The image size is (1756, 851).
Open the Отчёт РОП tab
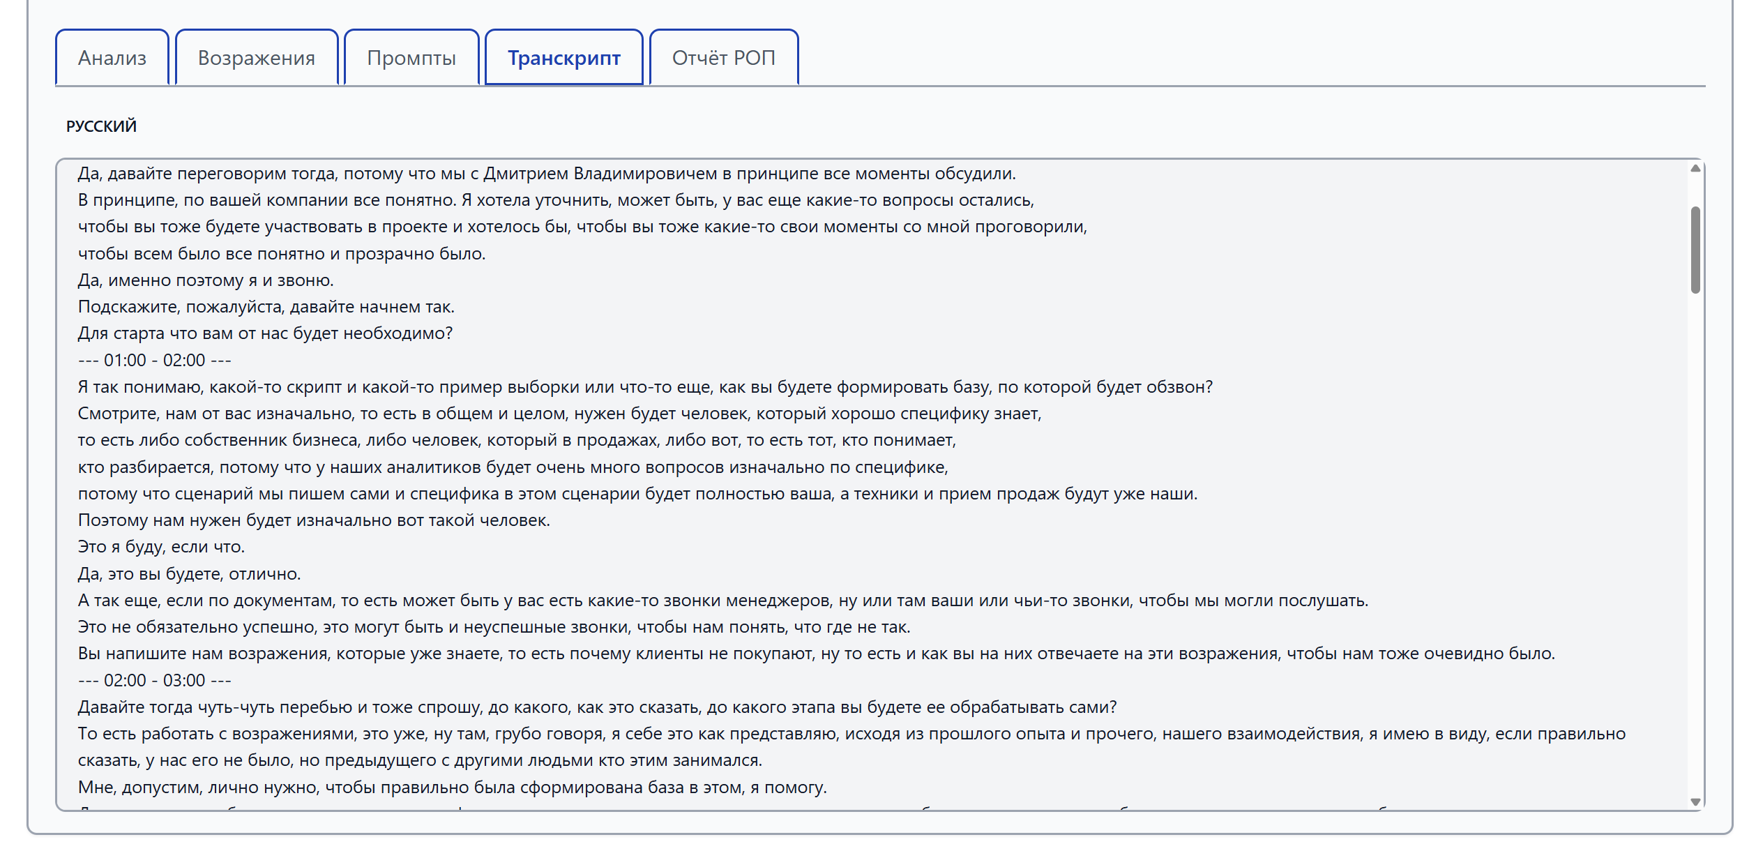(724, 57)
